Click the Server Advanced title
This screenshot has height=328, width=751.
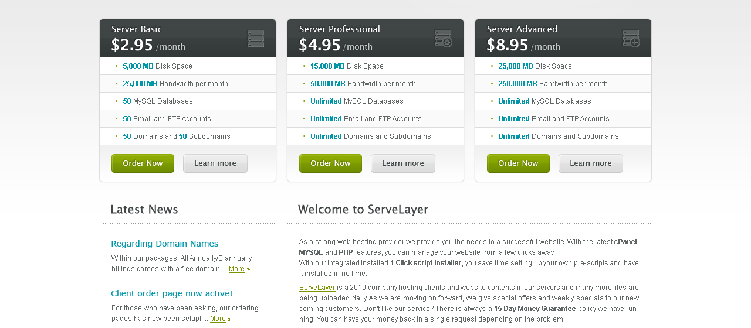click(522, 29)
